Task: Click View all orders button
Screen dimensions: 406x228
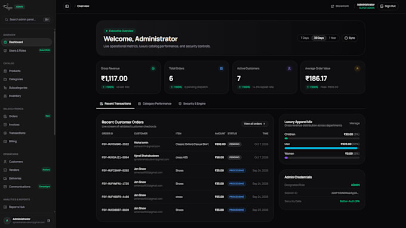Action: tap(254, 124)
